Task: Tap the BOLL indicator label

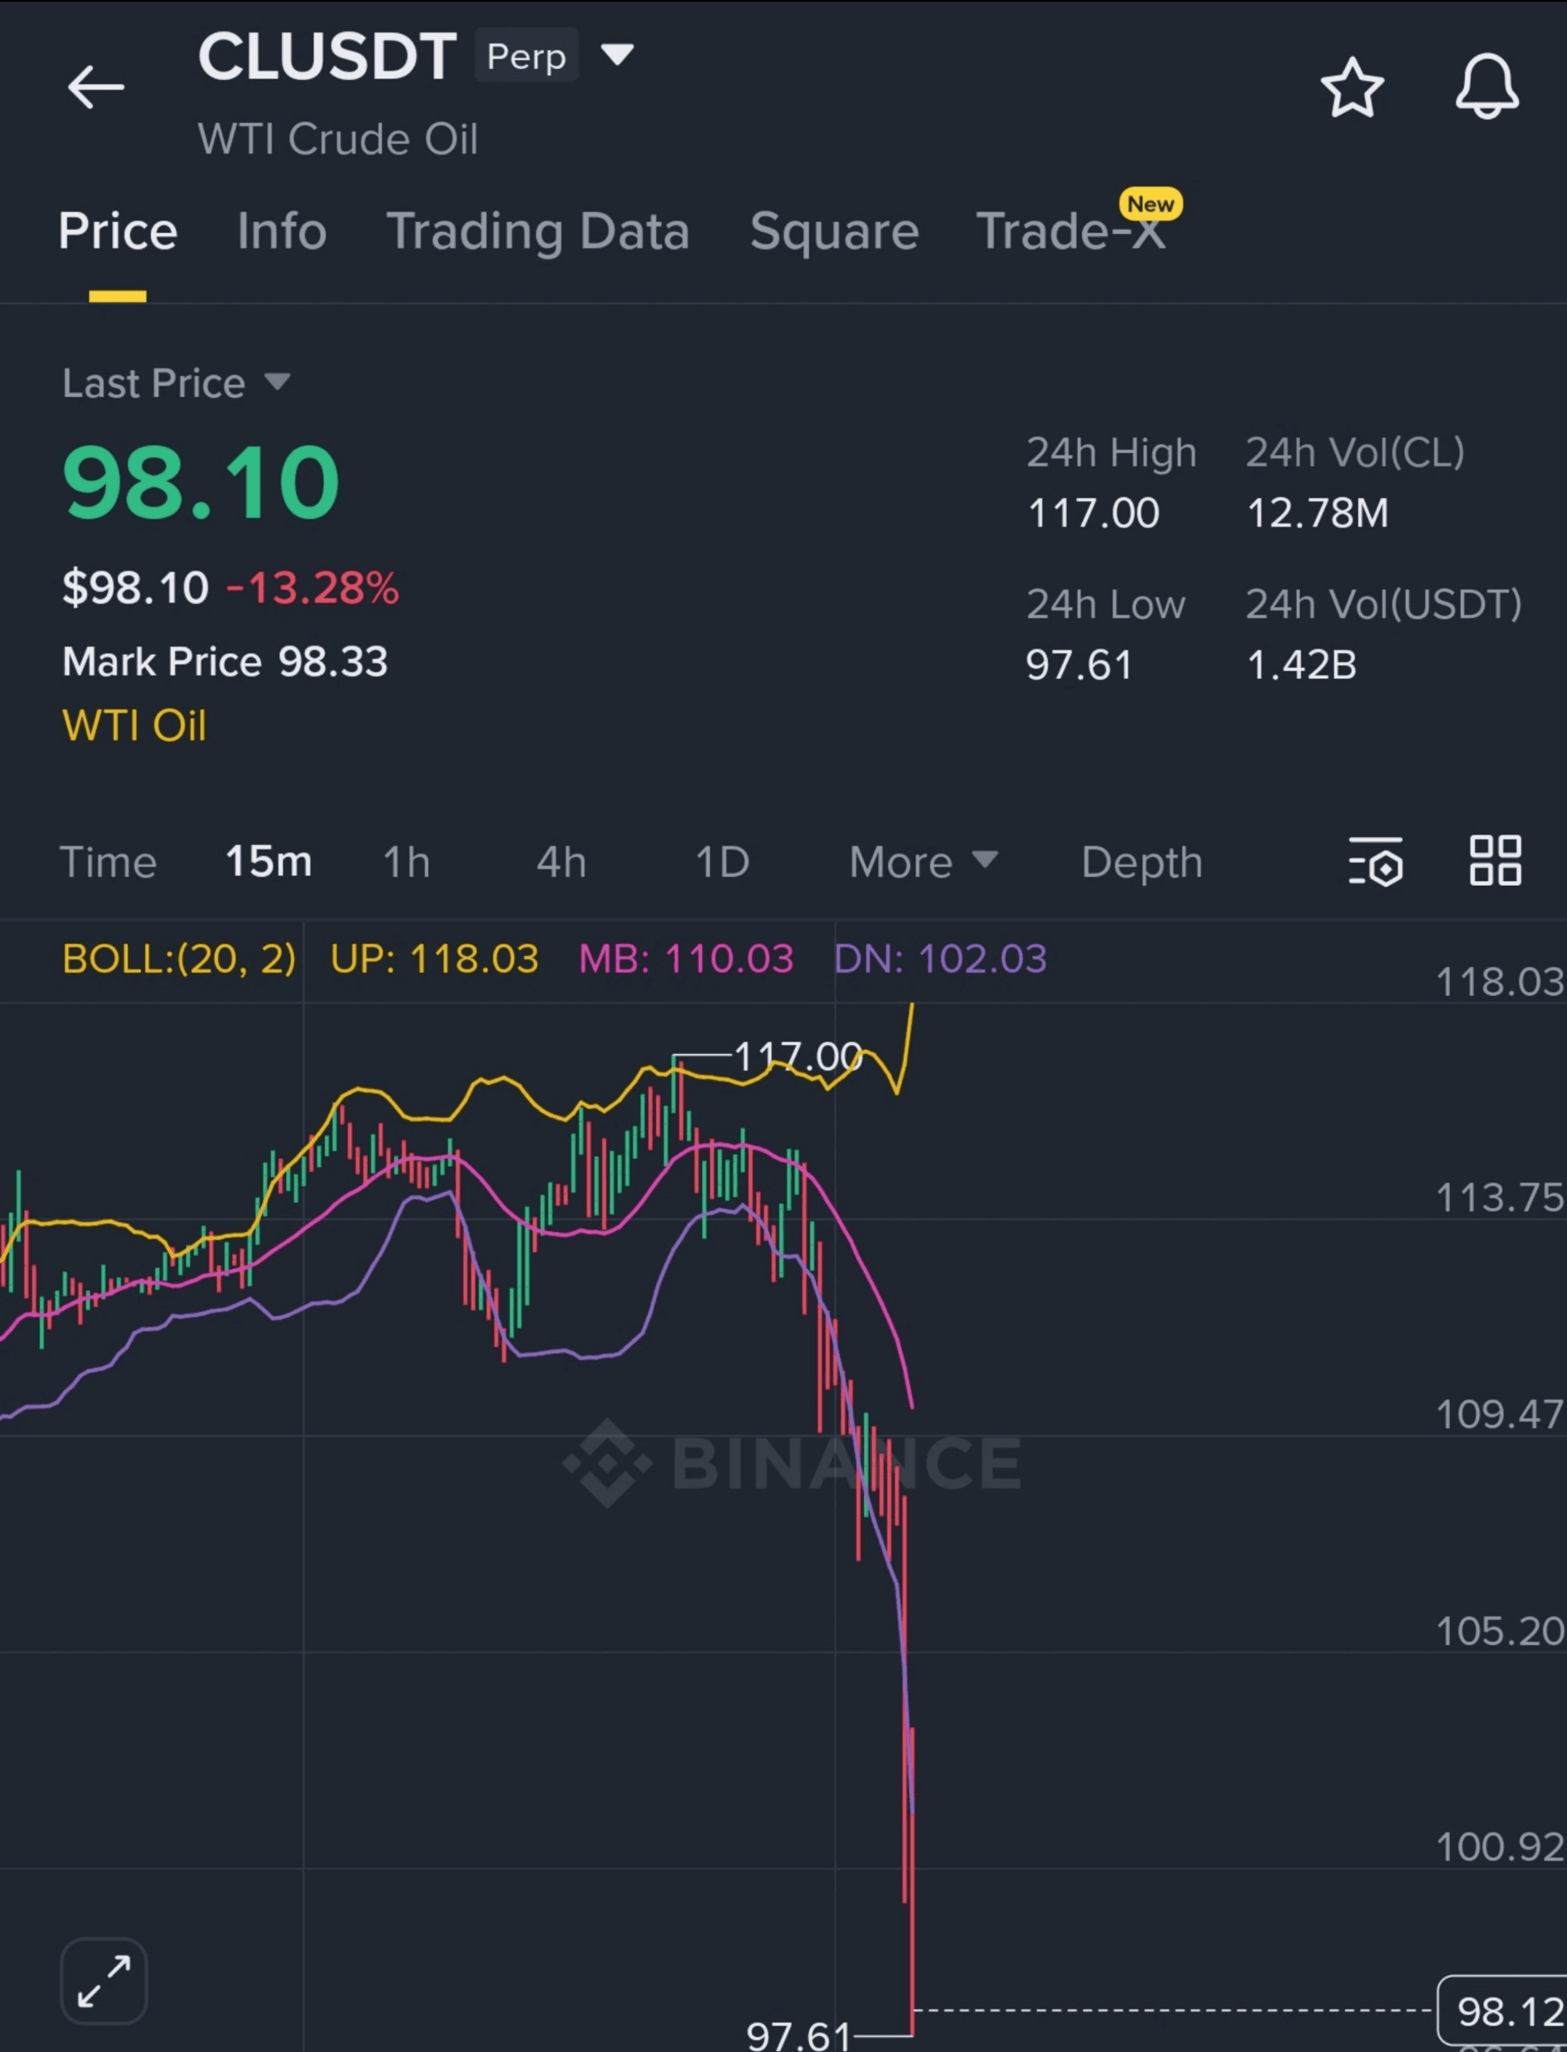Action: (x=179, y=959)
